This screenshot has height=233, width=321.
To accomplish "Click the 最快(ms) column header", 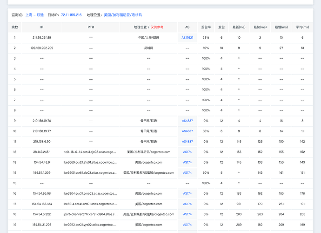I will (260, 27).
